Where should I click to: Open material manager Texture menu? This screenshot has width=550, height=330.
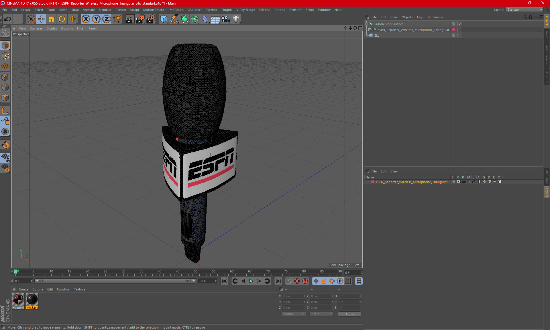(79, 289)
